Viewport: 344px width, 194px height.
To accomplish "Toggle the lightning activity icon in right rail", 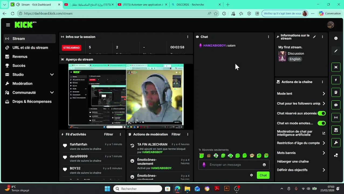I will [x=336, y=80].
